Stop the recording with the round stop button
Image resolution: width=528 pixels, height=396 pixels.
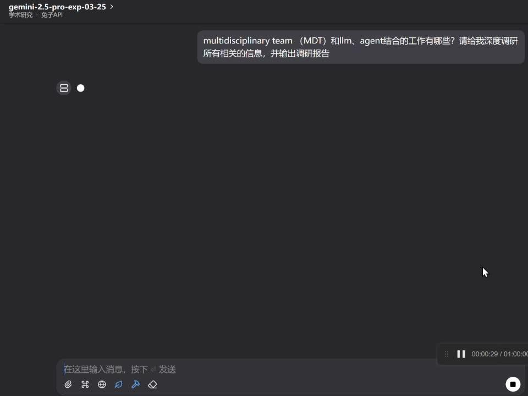pos(513,384)
